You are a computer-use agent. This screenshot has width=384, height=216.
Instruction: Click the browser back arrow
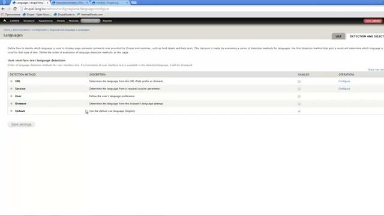point(3,9)
